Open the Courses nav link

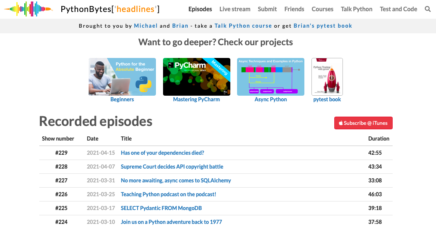click(322, 9)
